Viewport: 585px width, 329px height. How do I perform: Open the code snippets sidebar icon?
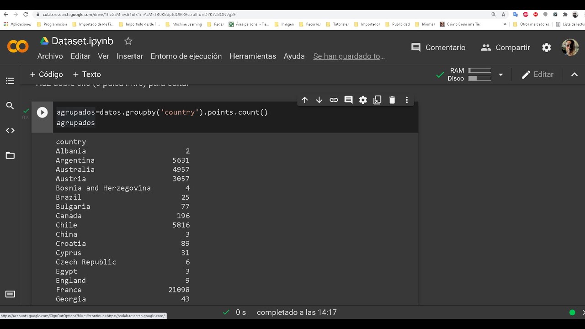point(10,131)
